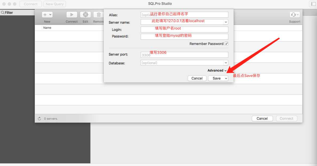Click the Connect button at bottom right
Viewport: 317px width, 166px height.
click(x=286, y=118)
